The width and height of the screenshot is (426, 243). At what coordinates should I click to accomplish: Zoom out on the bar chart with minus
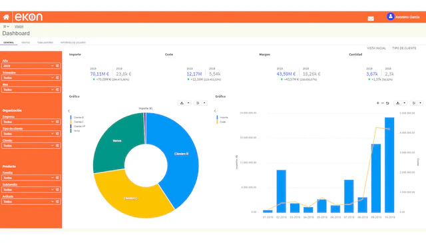click(383, 103)
